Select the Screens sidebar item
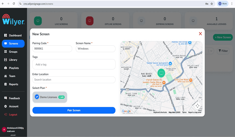 [13, 44]
